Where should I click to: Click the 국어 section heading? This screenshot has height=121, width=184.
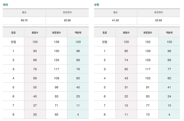coord(5,5)
